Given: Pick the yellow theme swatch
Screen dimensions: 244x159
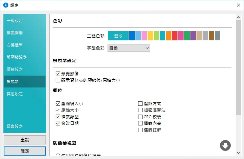Looking at the screenshot, I should click(150, 36).
